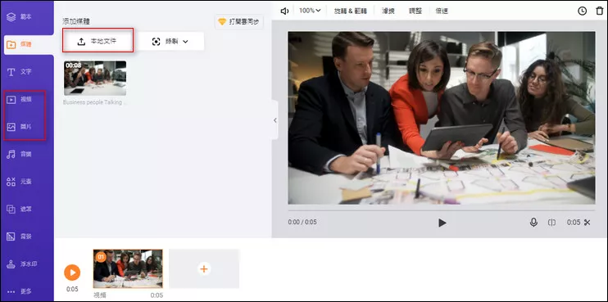Open the 調整 adjust menu
The height and width of the screenshot is (302, 608).
coord(415,11)
